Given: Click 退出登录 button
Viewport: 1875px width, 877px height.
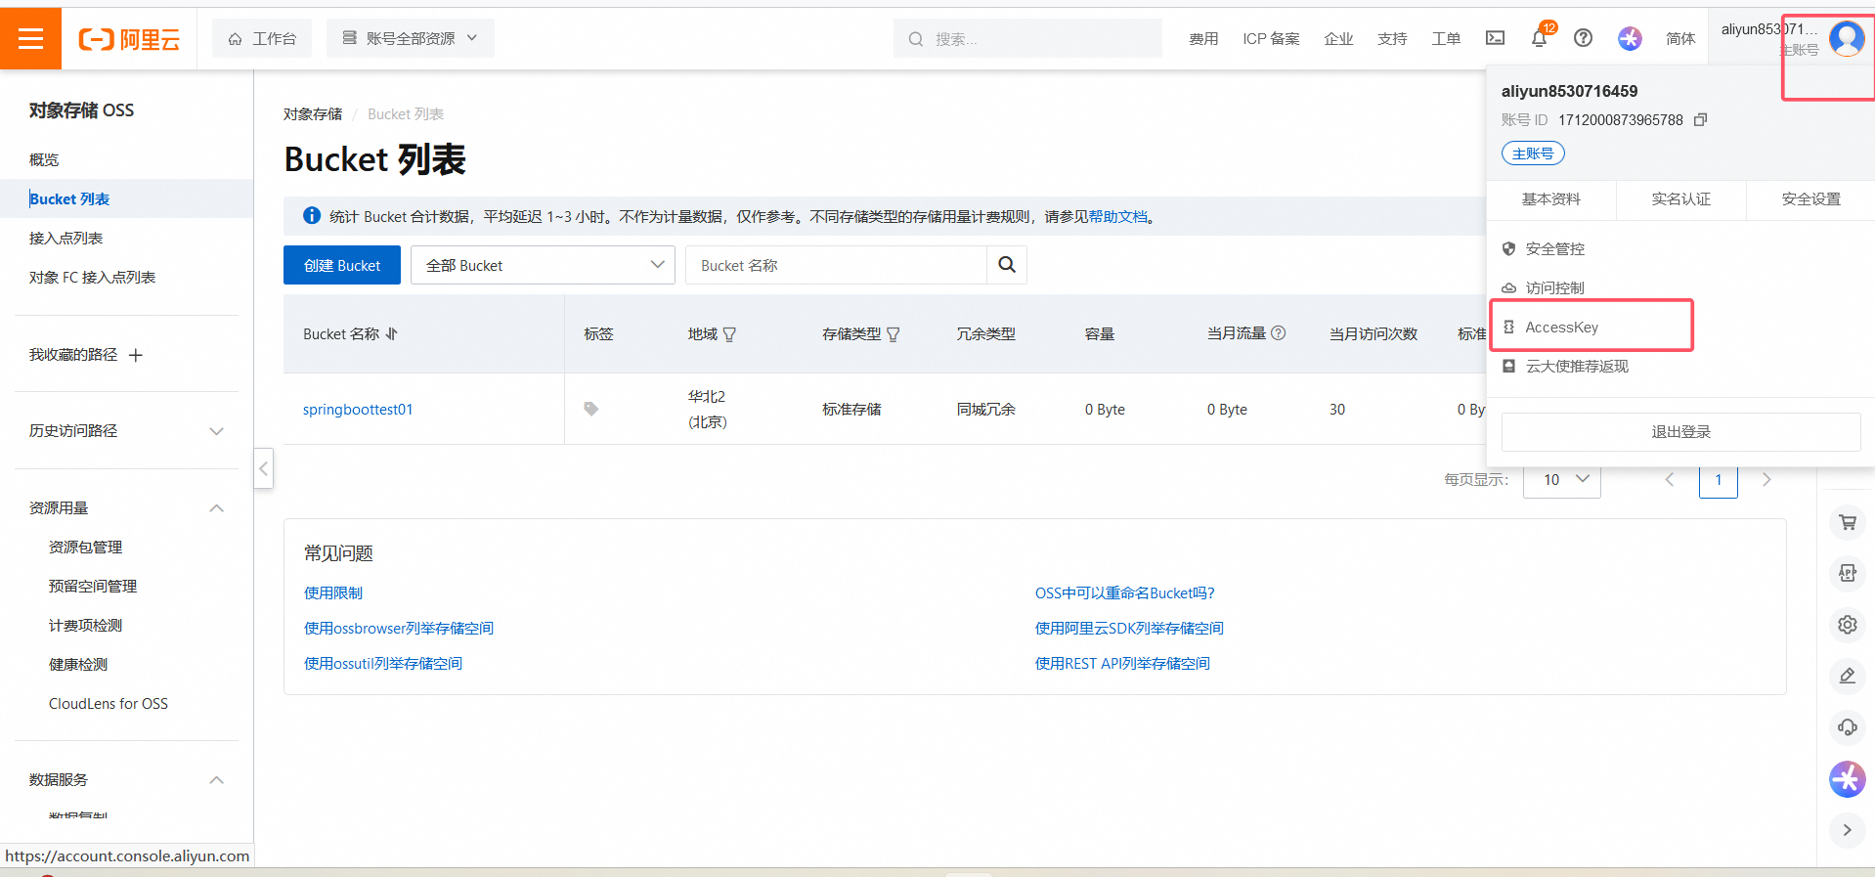Looking at the screenshot, I should tap(1680, 432).
